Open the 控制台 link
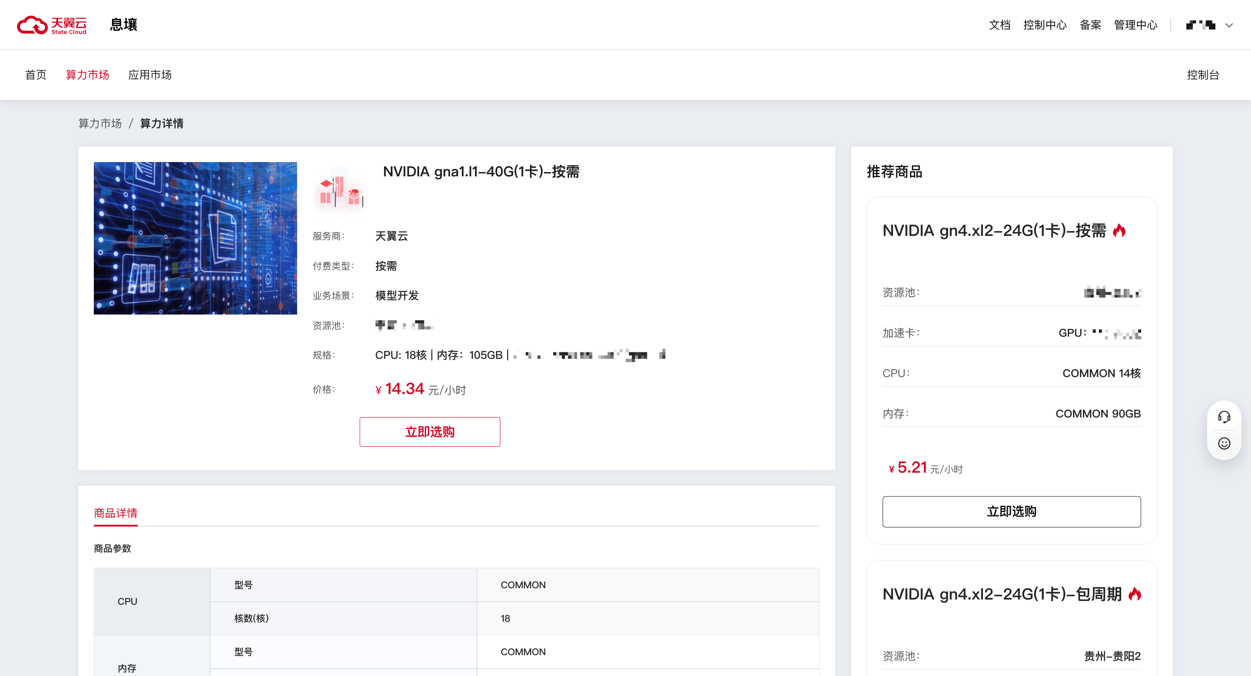1251x676 pixels. tap(1203, 75)
